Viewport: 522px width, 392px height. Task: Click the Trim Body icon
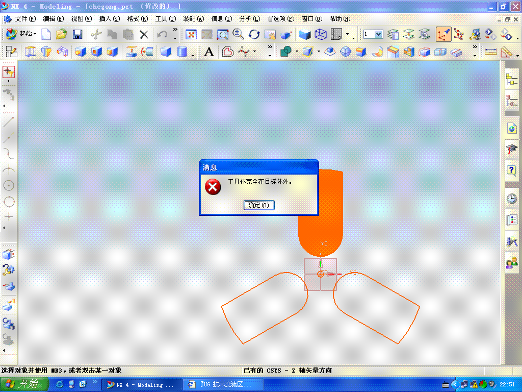click(x=308, y=52)
